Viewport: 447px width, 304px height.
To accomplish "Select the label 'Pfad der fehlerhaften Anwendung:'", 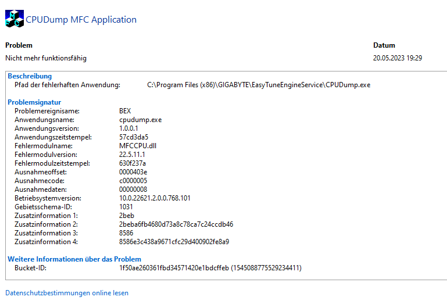I will pyautogui.click(x=67, y=85).
